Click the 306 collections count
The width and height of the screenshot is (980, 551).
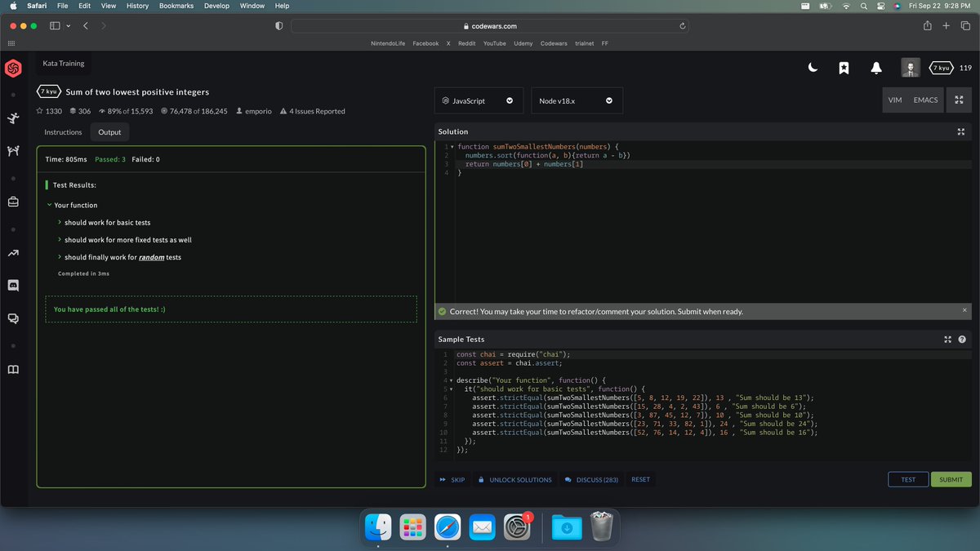80,111
